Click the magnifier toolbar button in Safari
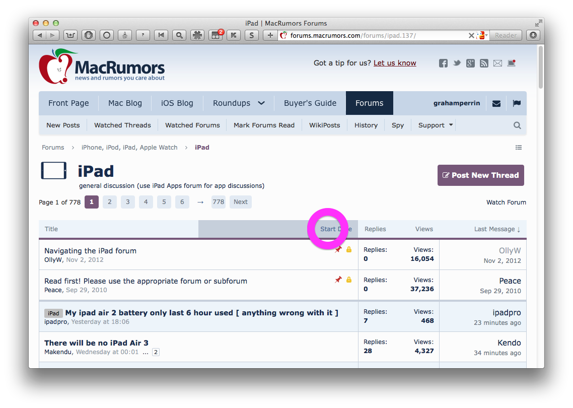573x408 pixels. pyautogui.click(x=179, y=35)
